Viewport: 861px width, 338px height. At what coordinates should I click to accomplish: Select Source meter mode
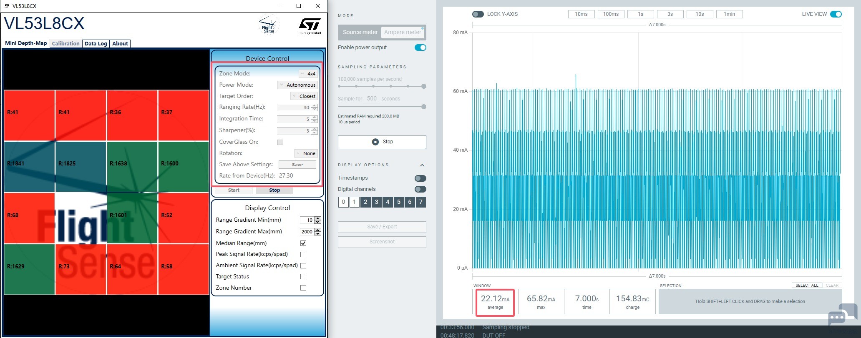pos(360,33)
